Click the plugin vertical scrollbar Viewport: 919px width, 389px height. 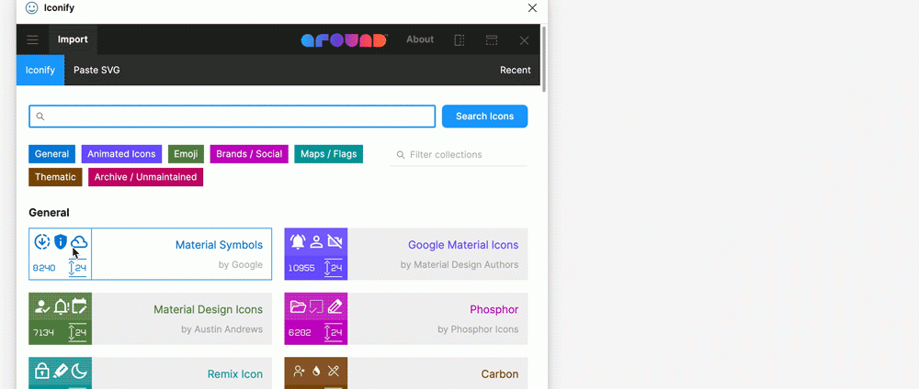tap(544, 59)
